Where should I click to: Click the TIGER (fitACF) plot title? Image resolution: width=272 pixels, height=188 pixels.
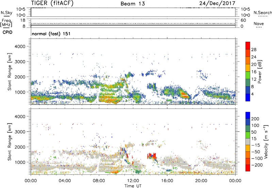coord(52,3)
